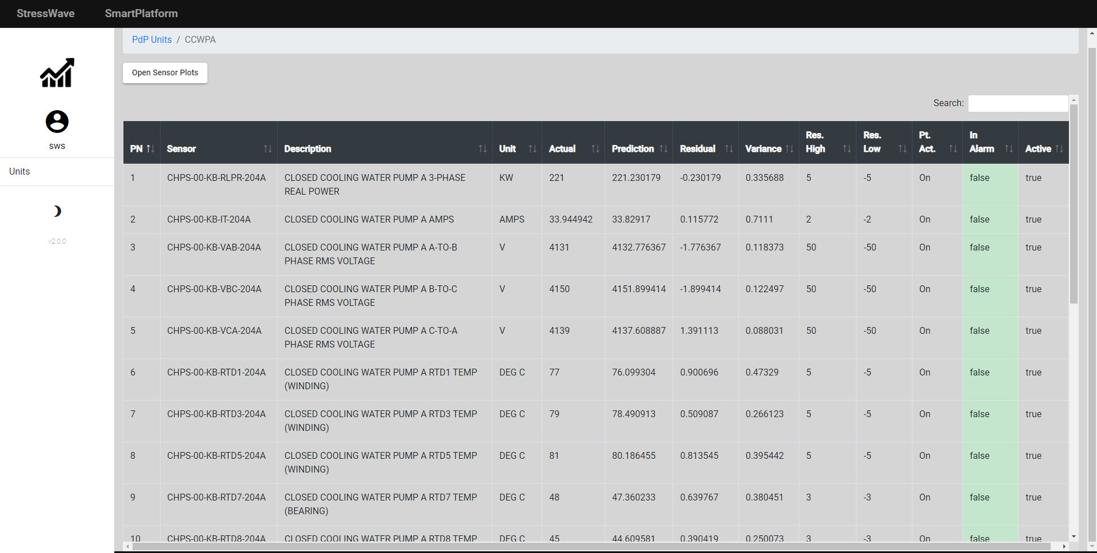Sort by Prediction column arrows icon
Screen dimensions: 1097x553
[663, 148]
